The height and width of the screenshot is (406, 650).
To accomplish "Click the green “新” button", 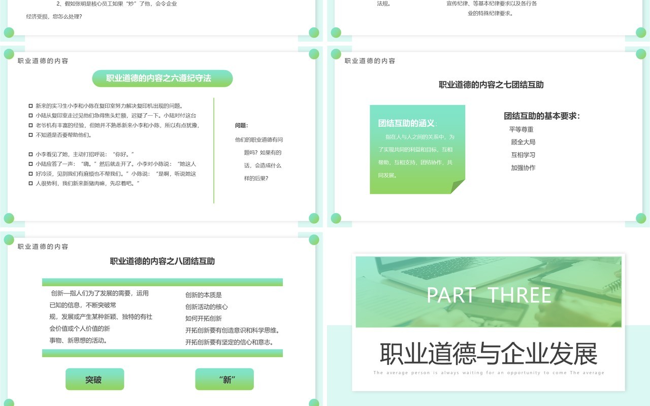I will [x=224, y=379].
